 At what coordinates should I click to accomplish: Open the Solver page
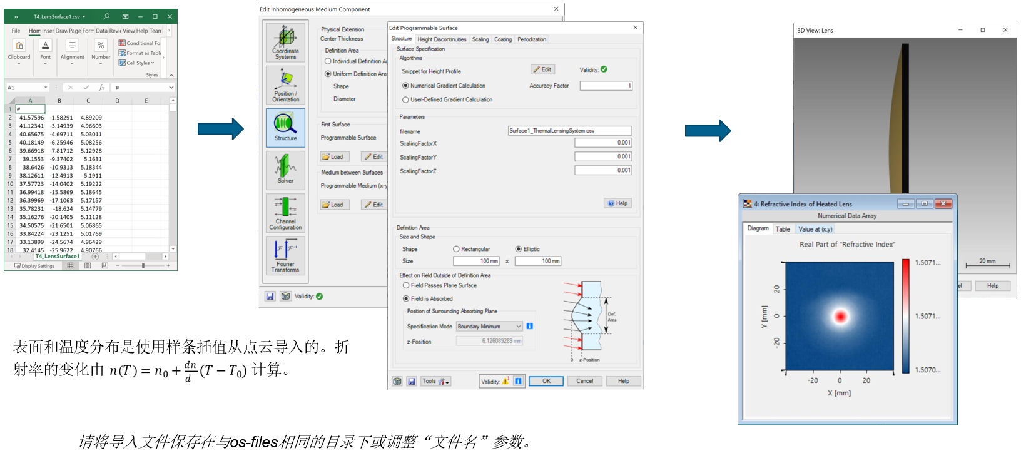click(285, 170)
